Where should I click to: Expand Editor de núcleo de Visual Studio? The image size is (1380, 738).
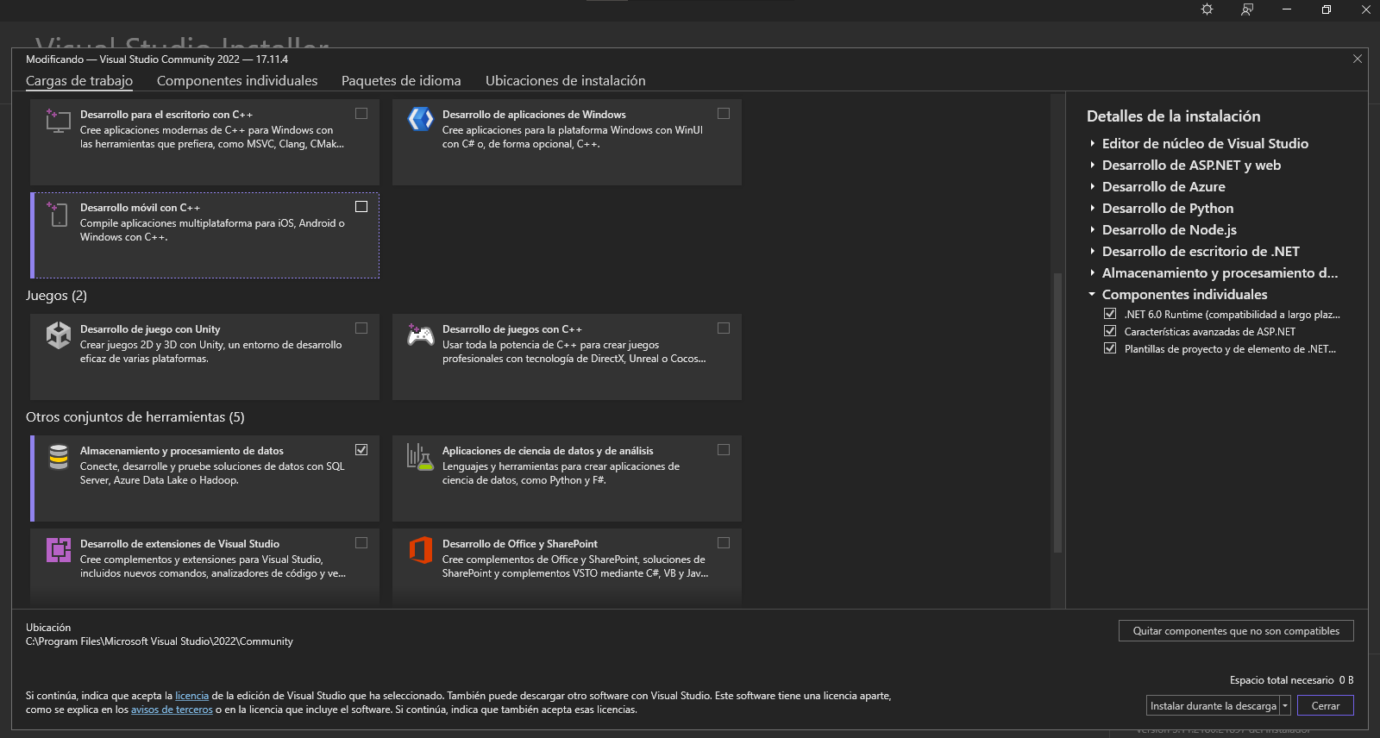pos(1092,143)
